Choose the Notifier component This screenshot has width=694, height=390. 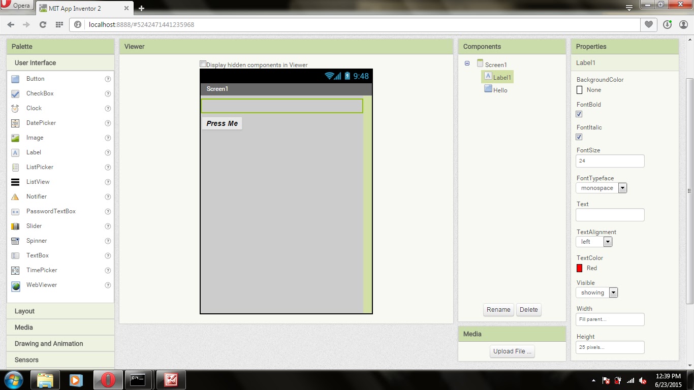click(x=37, y=197)
